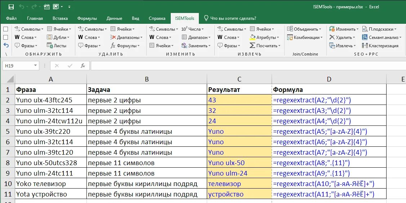Click the Name Box showing H19
The image size is (406, 203).
[x=17, y=66]
